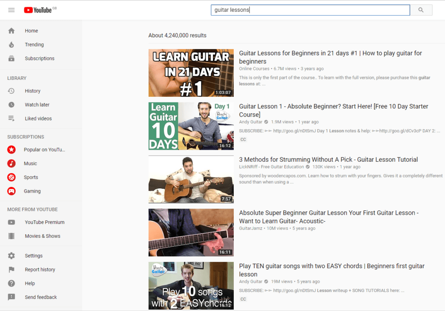Image resolution: width=445 pixels, height=311 pixels.
Task: Click the guitar lessons search field
Action: 310,10
